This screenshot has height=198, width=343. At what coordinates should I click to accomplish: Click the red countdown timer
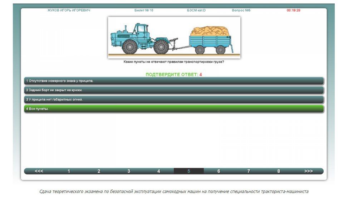coord(293,10)
